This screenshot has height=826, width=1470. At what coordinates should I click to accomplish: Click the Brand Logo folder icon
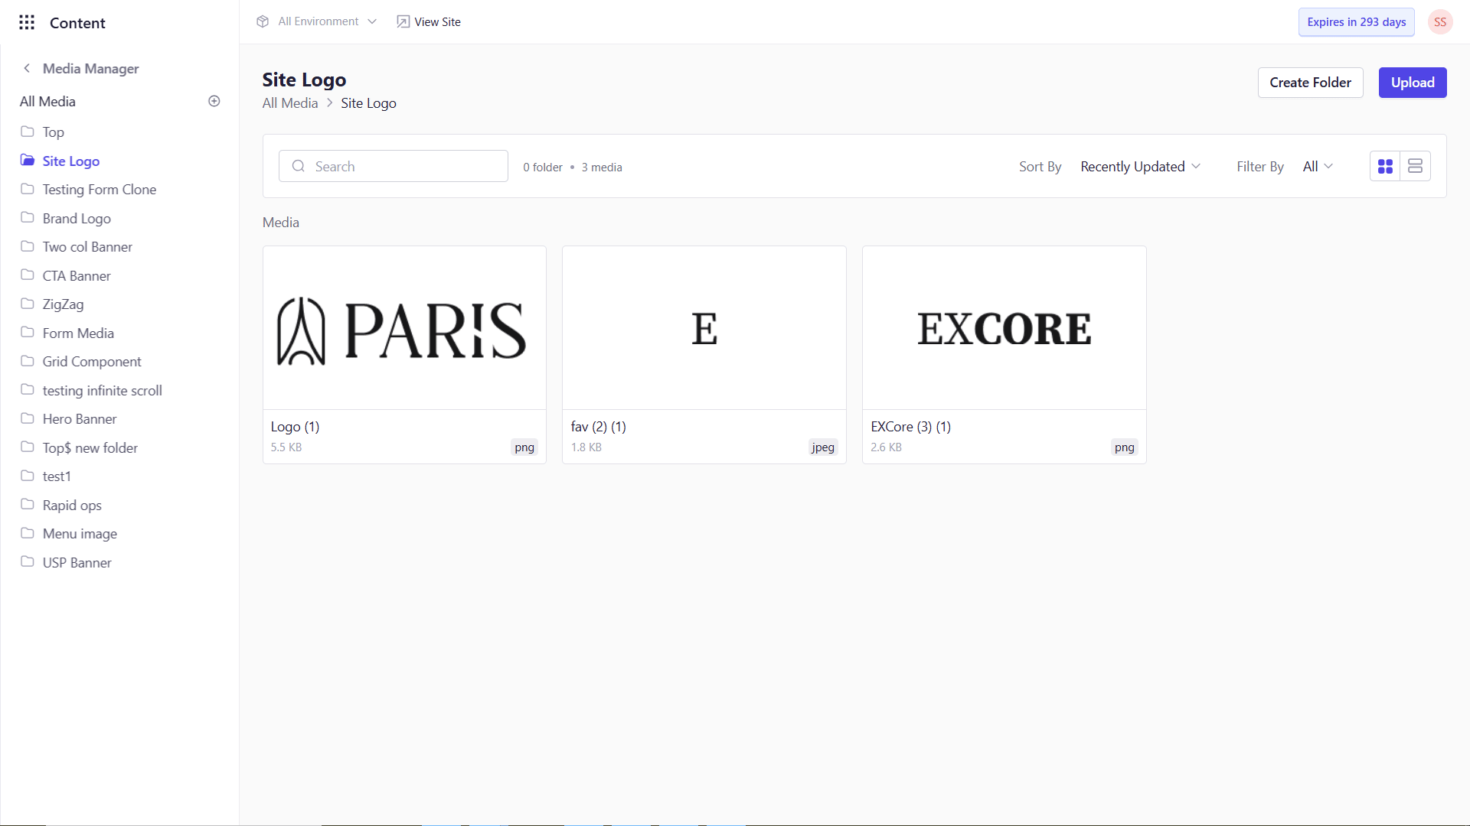[28, 218]
